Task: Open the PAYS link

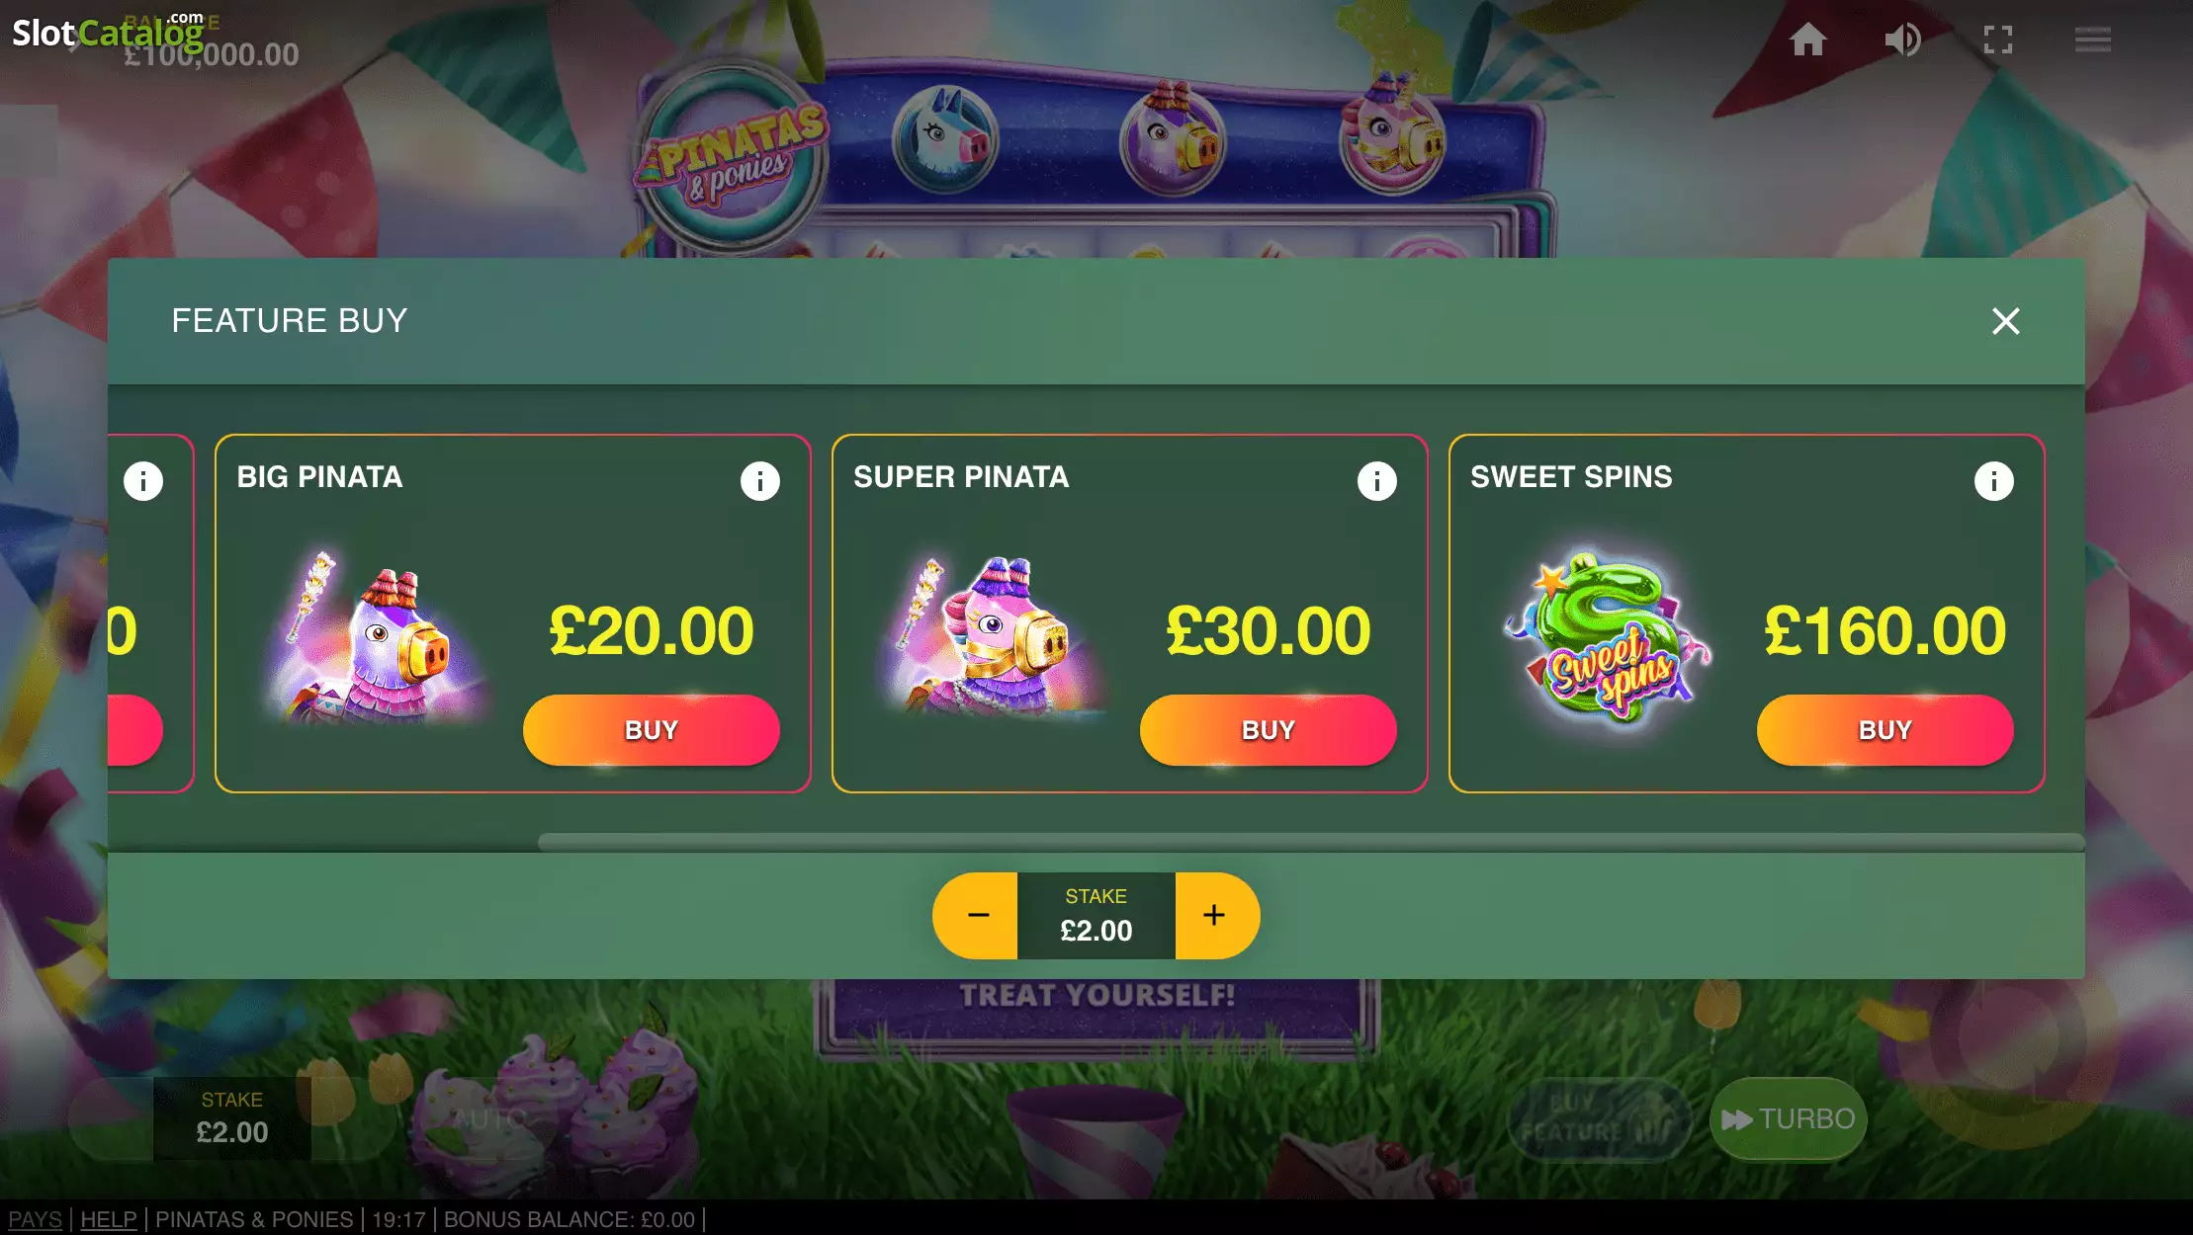Action: [x=35, y=1219]
